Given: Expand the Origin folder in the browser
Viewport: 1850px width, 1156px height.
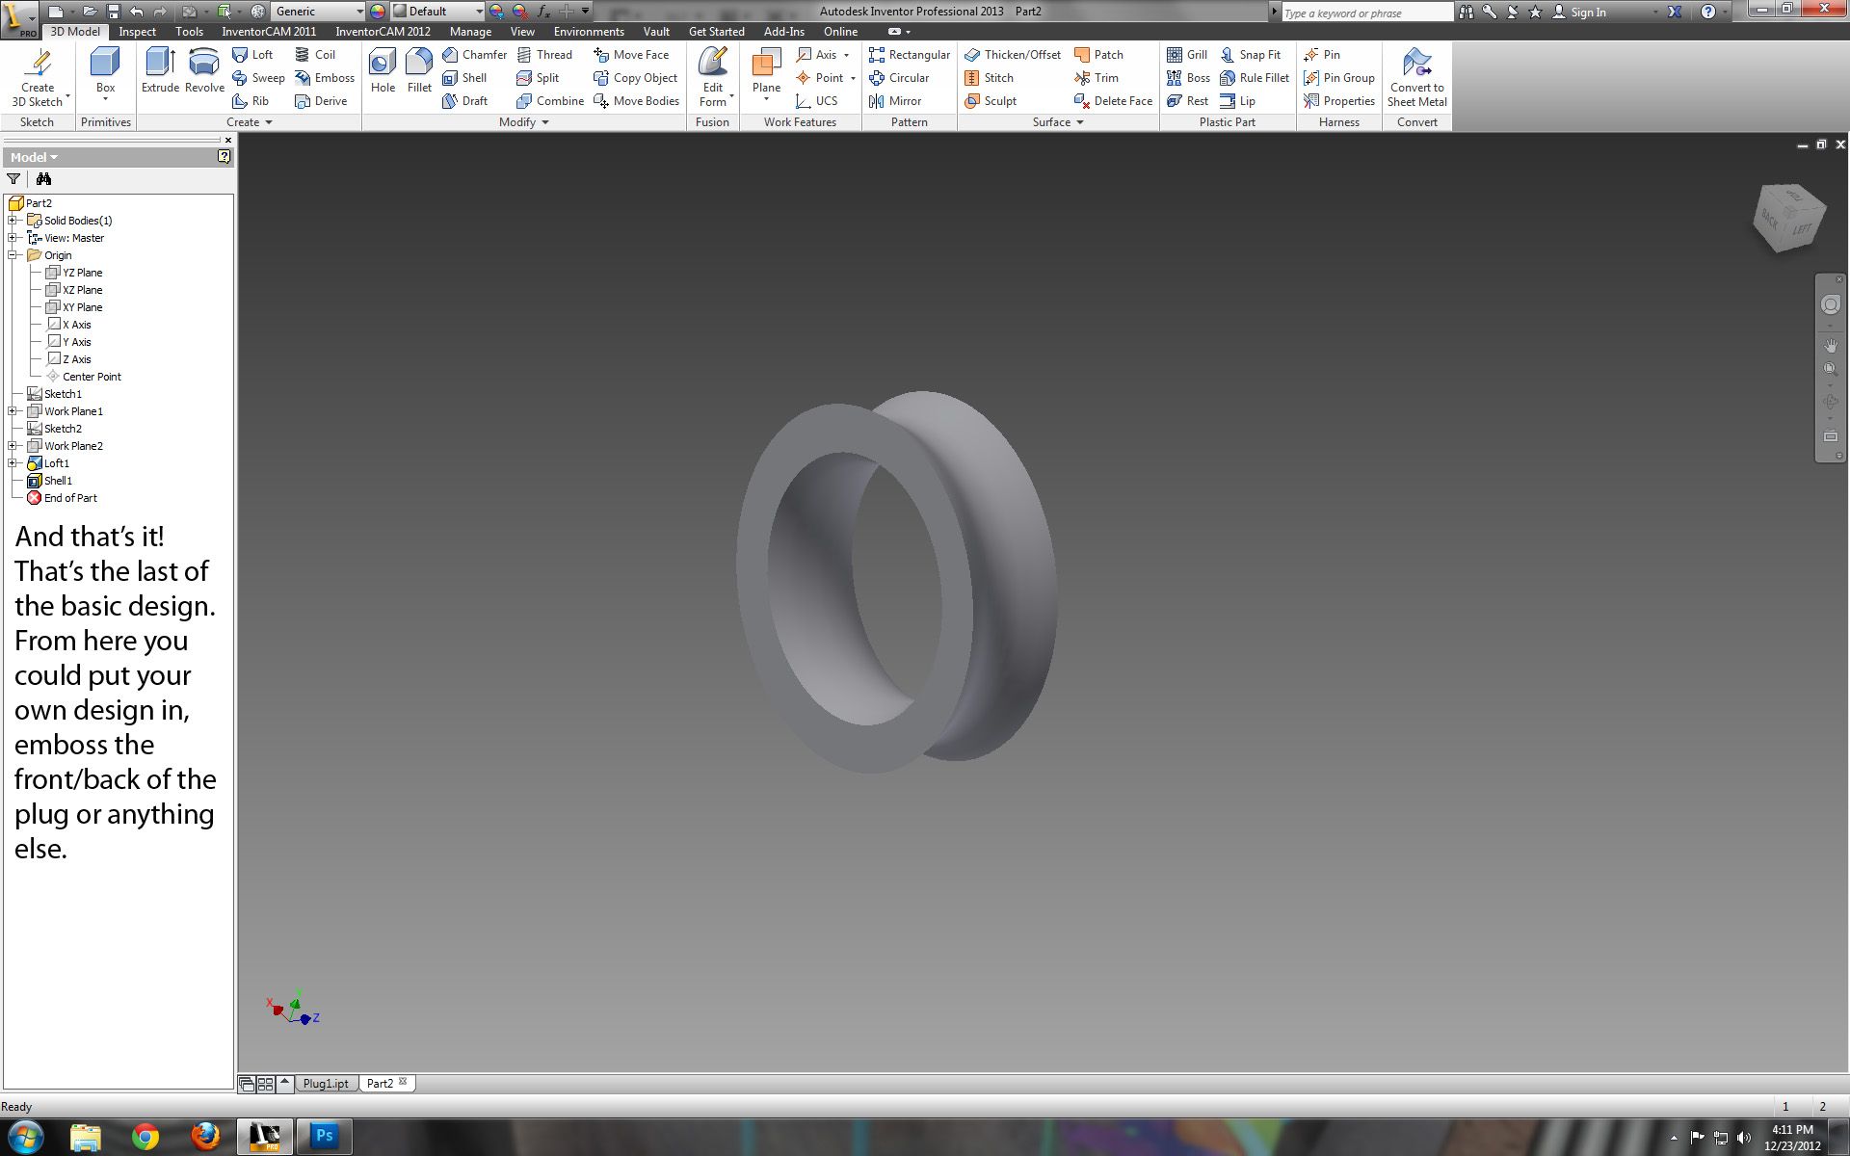Looking at the screenshot, I should tap(13, 254).
